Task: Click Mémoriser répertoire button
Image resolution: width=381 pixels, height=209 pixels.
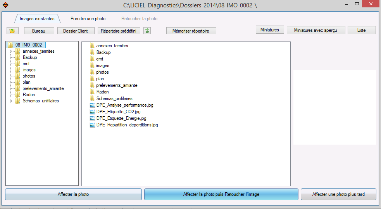Action: point(191,31)
